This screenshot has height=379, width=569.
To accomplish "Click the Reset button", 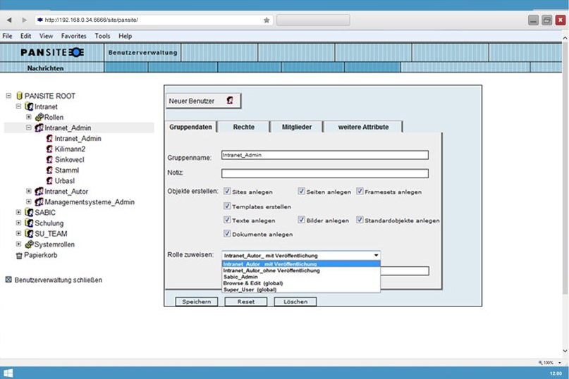I will (245, 302).
